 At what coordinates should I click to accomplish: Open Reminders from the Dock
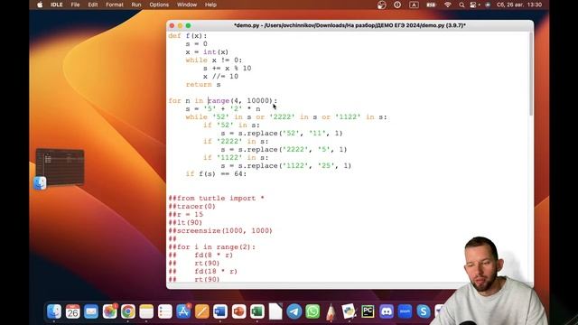(x=164, y=311)
